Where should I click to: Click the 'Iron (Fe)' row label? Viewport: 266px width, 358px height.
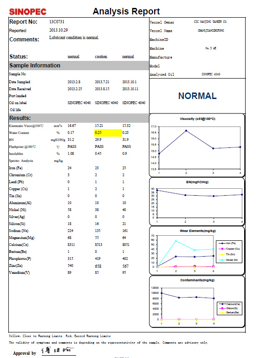[16, 168]
